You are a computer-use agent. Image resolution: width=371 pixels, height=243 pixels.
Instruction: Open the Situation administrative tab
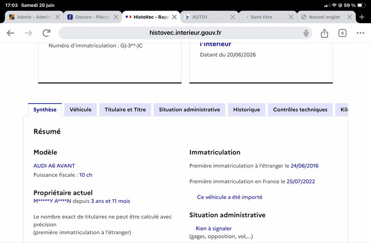pos(189,110)
